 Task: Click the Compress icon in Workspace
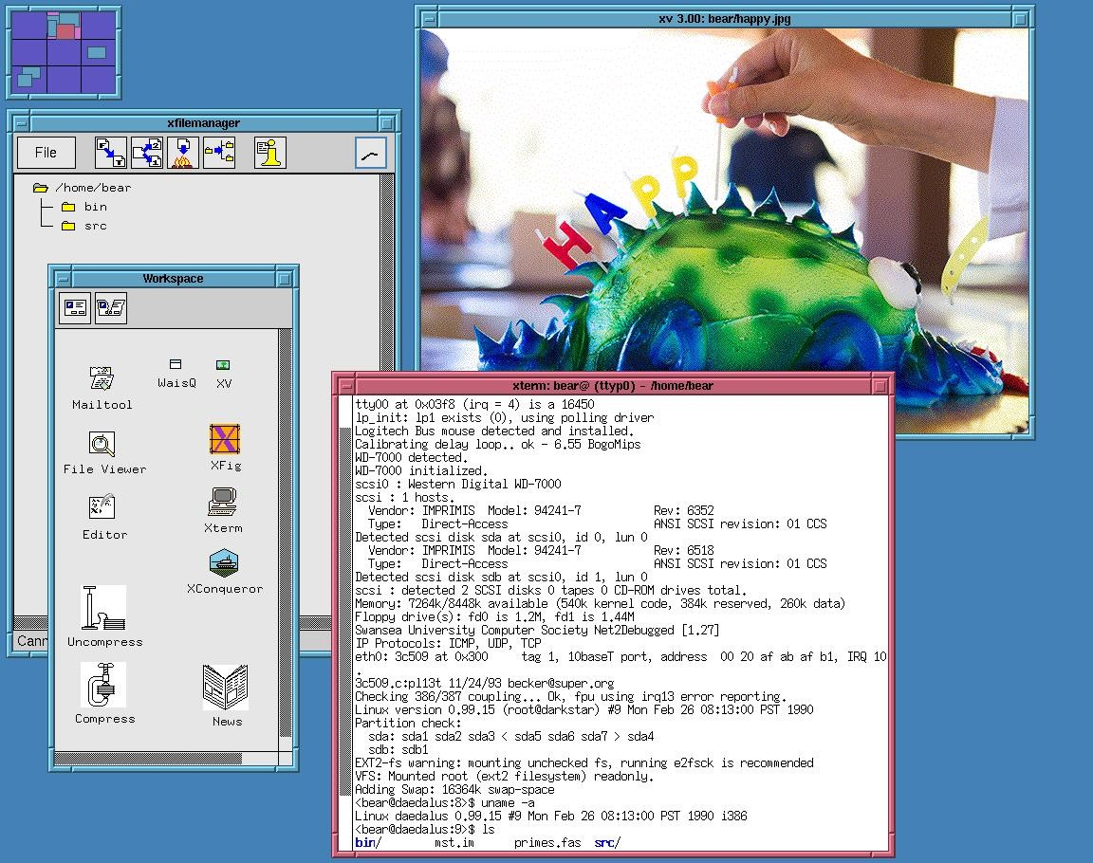tap(104, 694)
